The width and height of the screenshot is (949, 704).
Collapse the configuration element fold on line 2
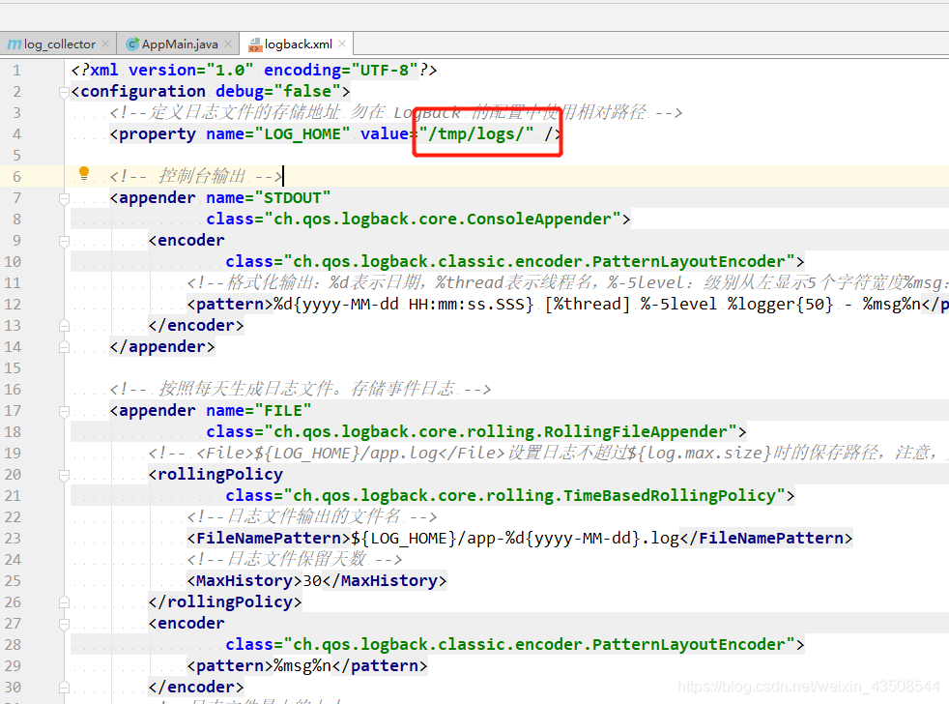[64, 92]
